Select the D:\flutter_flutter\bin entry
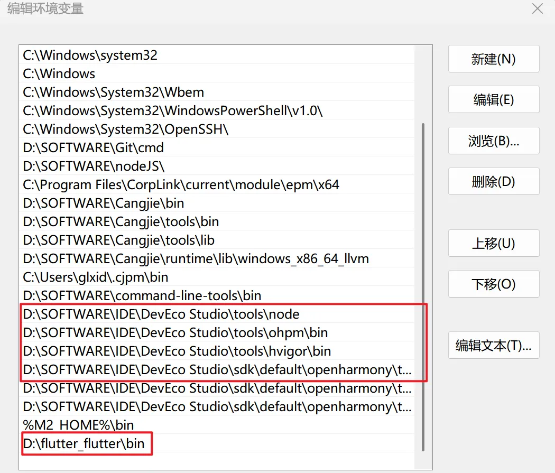 click(x=217, y=443)
